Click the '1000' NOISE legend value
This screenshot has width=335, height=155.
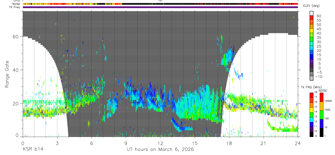tap(328, 110)
